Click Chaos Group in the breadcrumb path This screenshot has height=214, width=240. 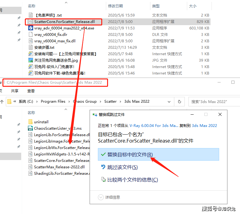(85, 101)
